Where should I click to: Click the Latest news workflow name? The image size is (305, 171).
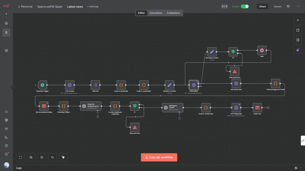click(x=75, y=6)
